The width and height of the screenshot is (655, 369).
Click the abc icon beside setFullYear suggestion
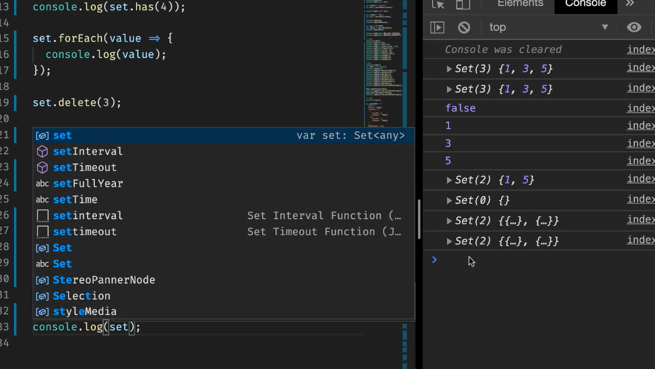point(41,183)
